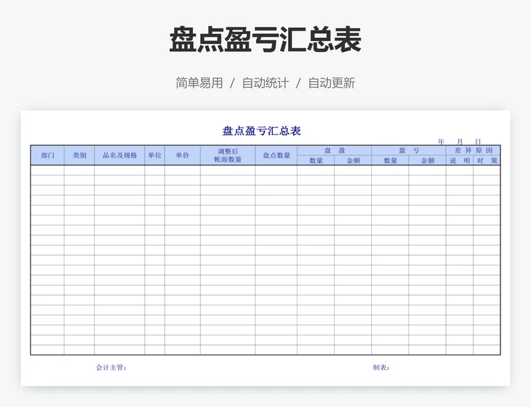This screenshot has width=531, height=407.
Task: Click the 会计主管 label below table
Action: click(112, 367)
